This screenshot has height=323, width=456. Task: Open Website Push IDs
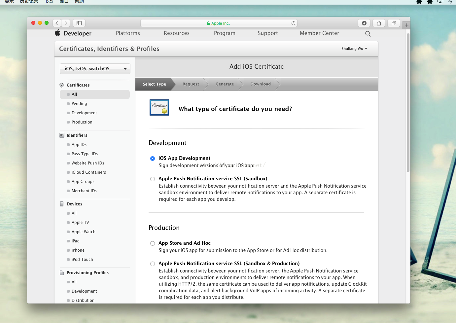point(88,163)
